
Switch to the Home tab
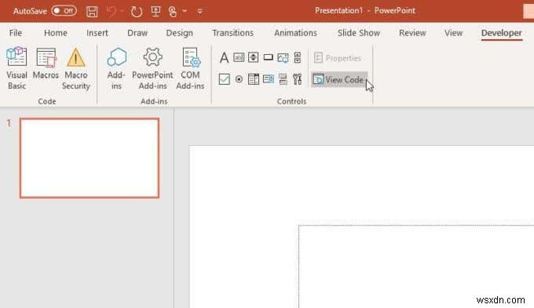(56, 33)
